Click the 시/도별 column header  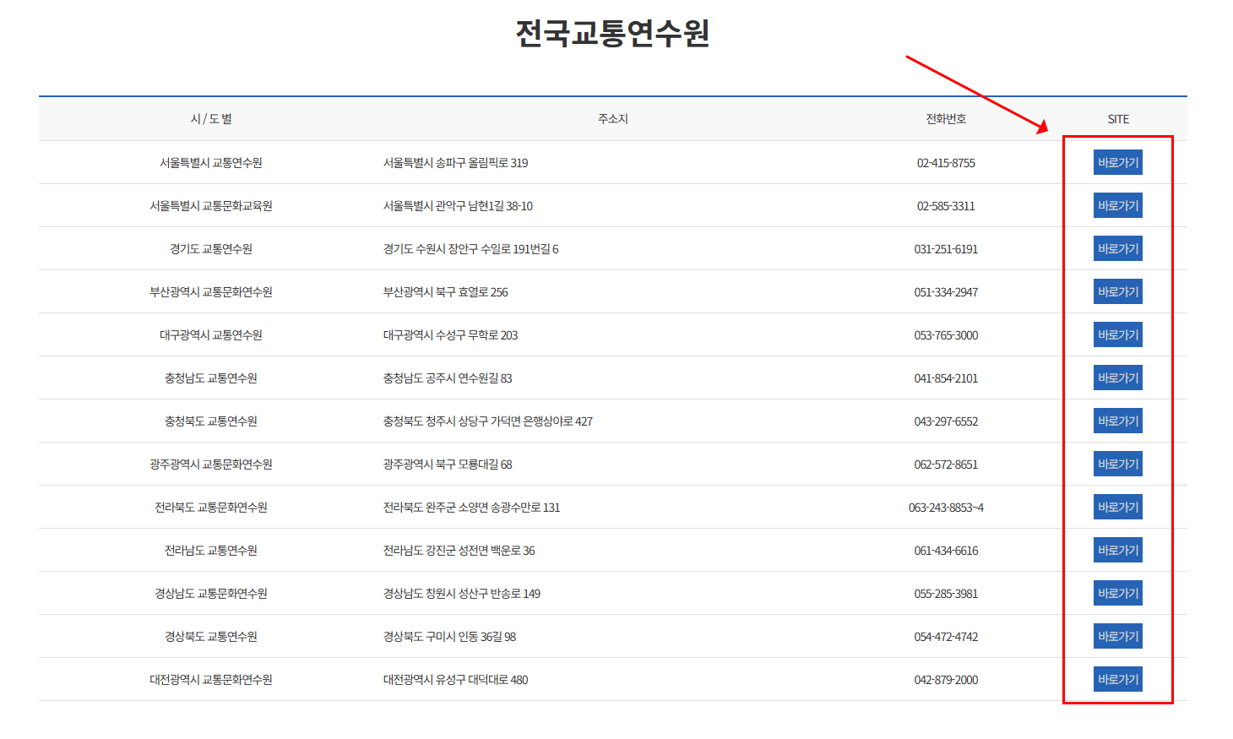point(211,119)
